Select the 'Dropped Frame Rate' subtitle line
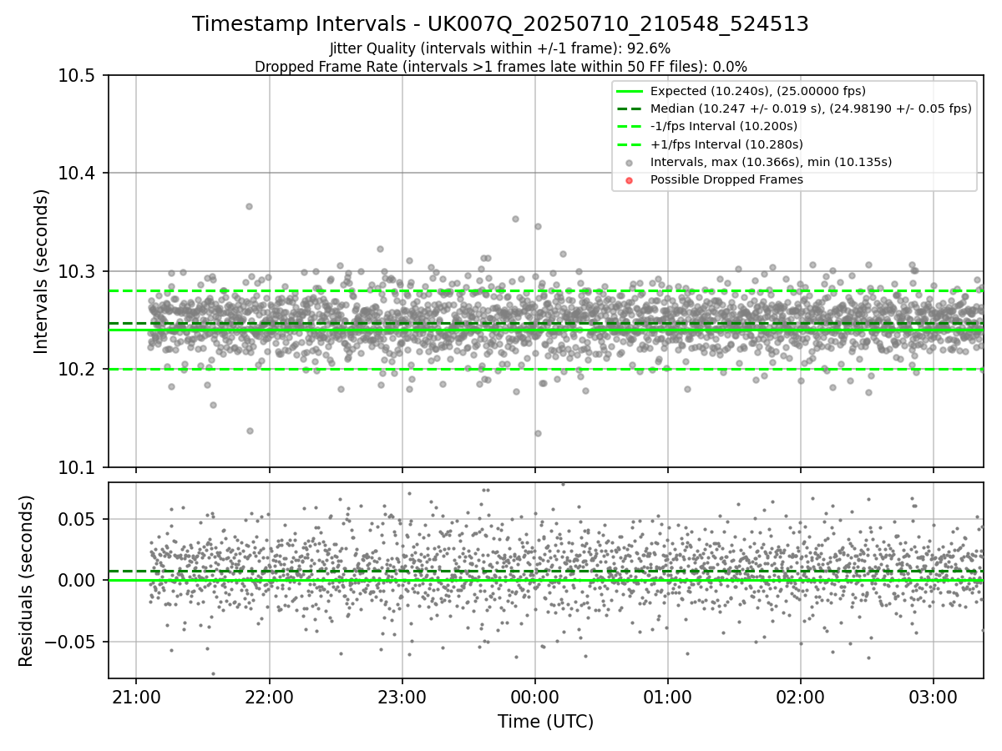Viewport: 1002px width, 751px height. click(500, 66)
